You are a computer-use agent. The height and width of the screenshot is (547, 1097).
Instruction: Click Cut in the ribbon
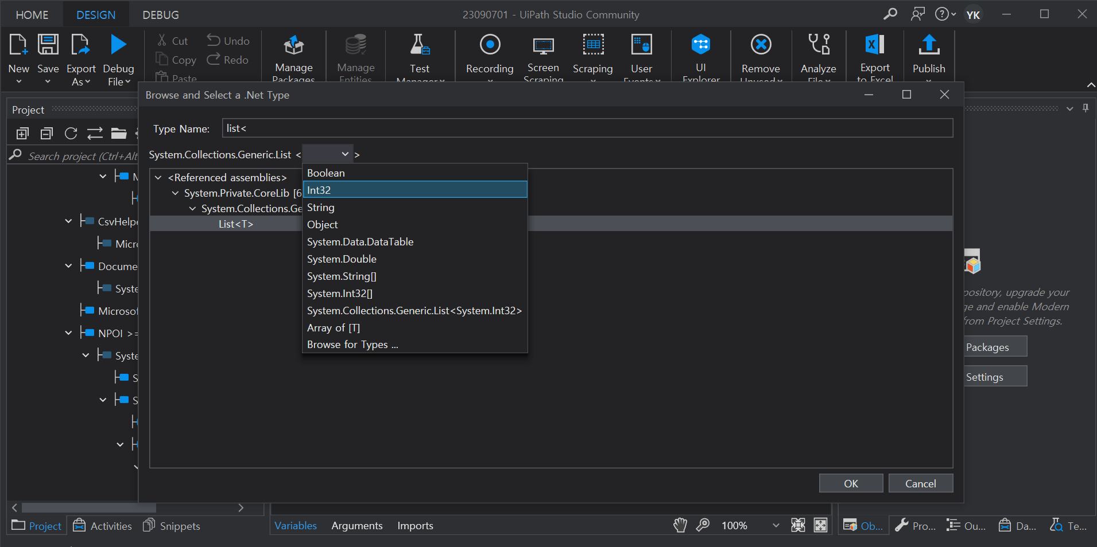(x=173, y=41)
